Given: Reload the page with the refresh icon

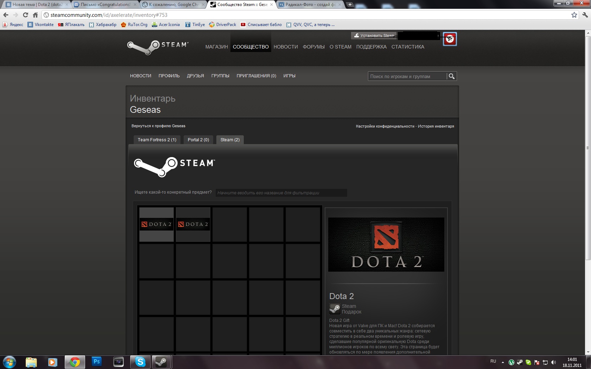Looking at the screenshot, I should click(x=25, y=15).
